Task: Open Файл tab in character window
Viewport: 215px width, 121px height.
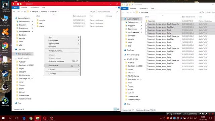Action: tap(15, 7)
